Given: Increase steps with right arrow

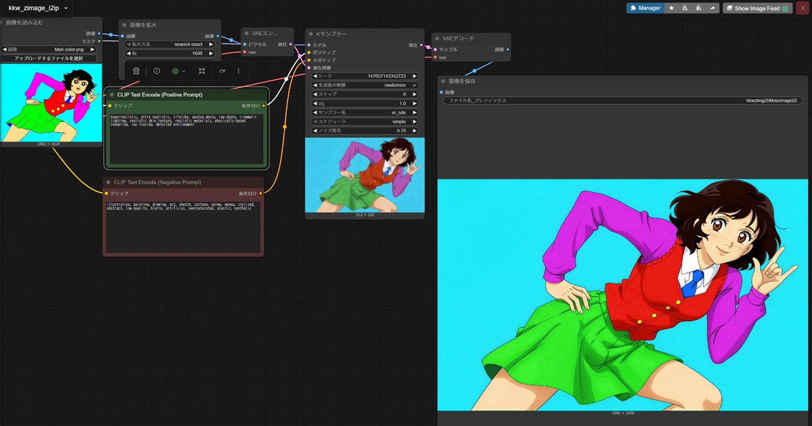Looking at the screenshot, I should pos(414,94).
